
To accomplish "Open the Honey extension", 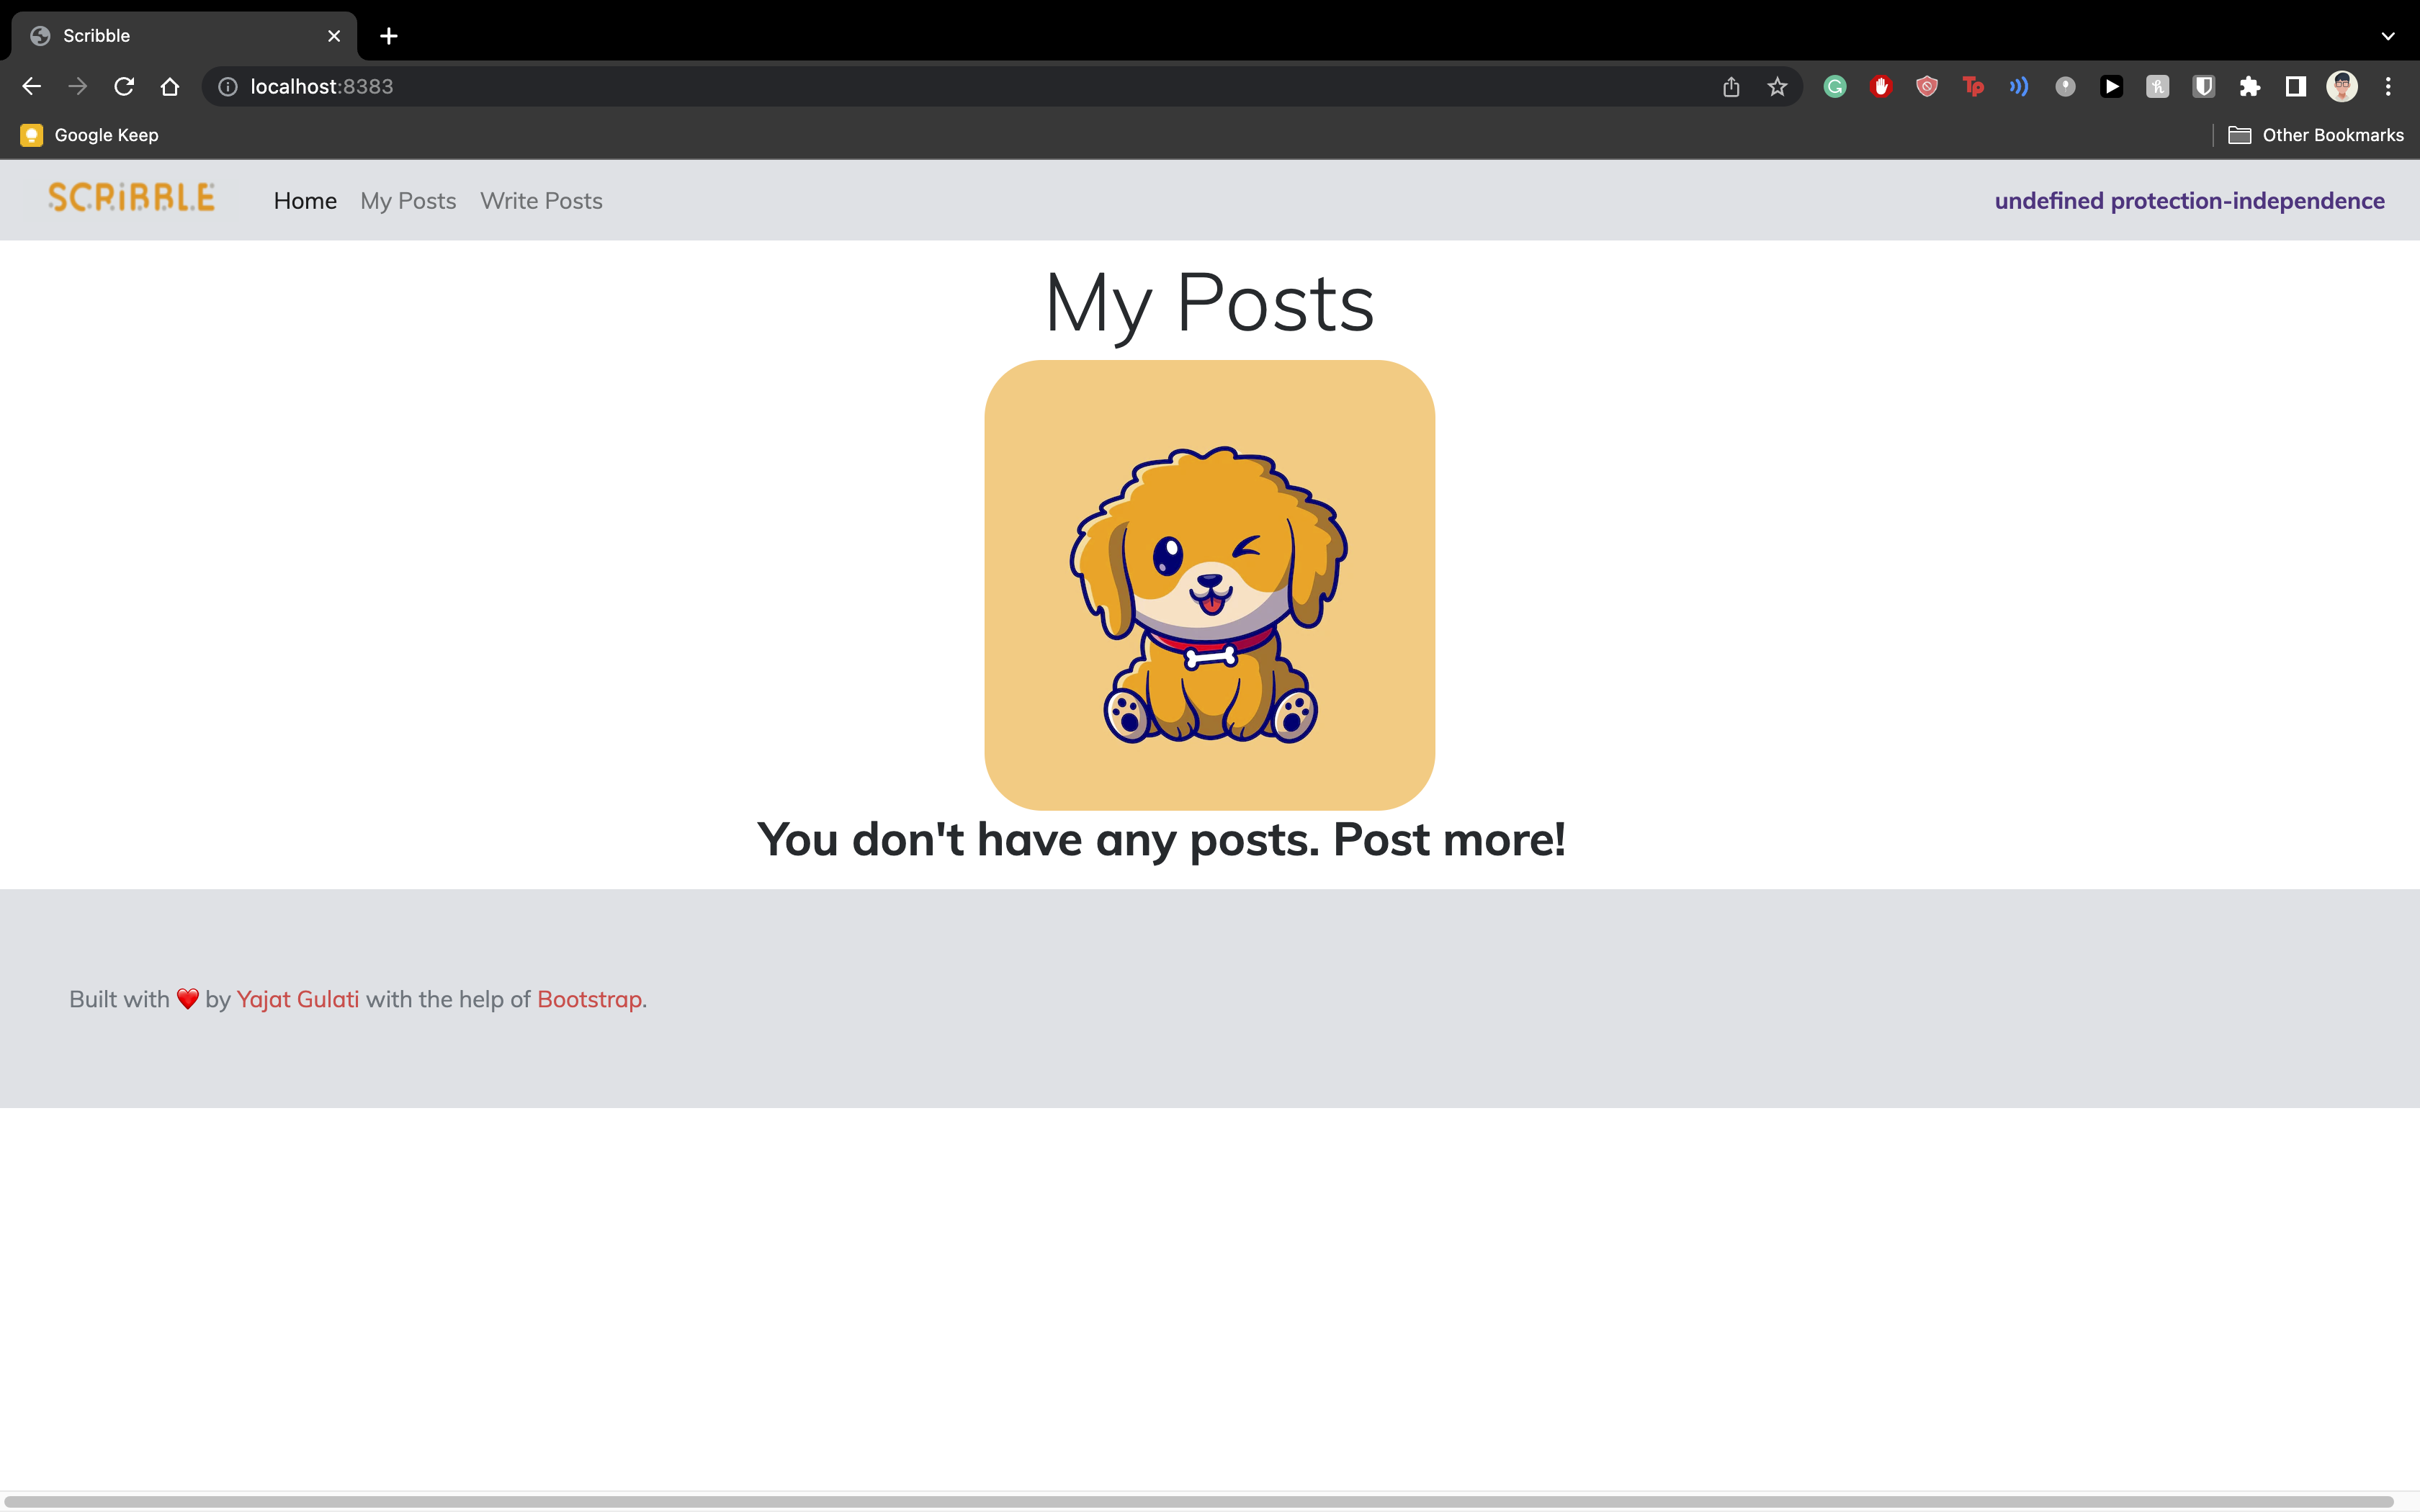I will point(2157,86).
